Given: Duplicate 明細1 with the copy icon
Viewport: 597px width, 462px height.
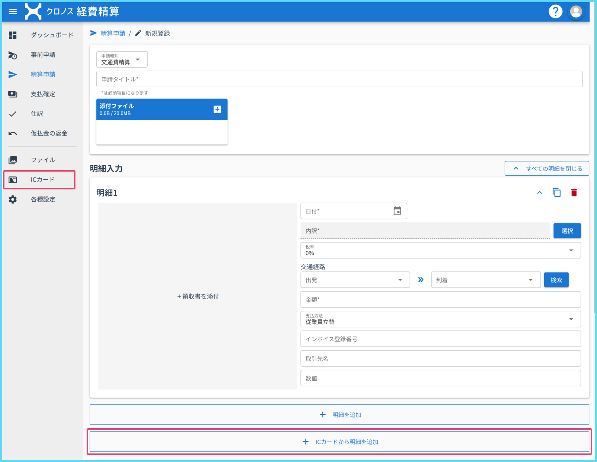Looking at the screenshot, I should click(x=556, y=192).
